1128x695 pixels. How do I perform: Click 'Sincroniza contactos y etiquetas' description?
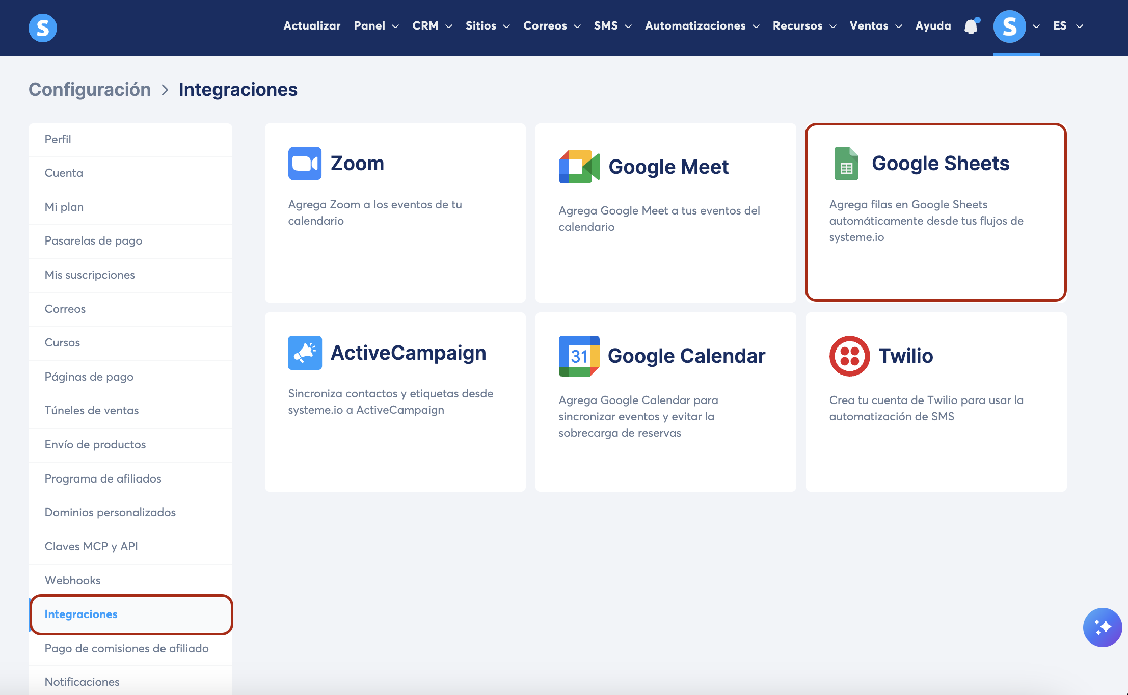(x=391, y=402)
